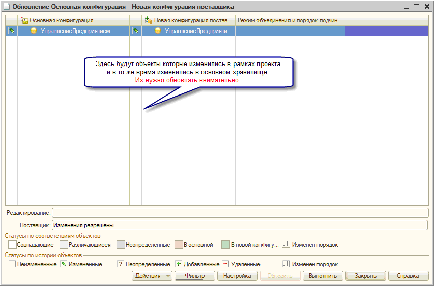
Task: Open Настройка settings button
Action: coord(238,276)
